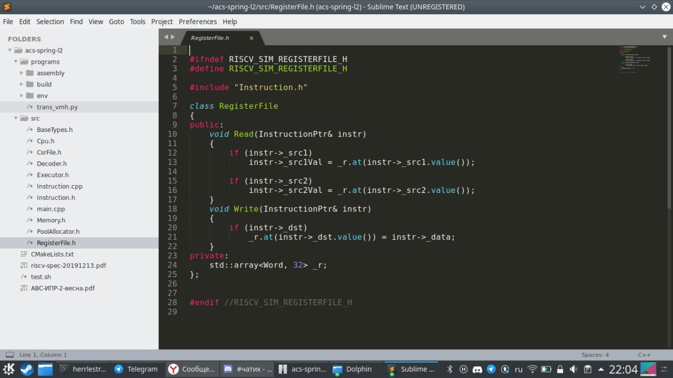Open the KDE application launcher
This screenshot has height=378, width=673.
9,369
